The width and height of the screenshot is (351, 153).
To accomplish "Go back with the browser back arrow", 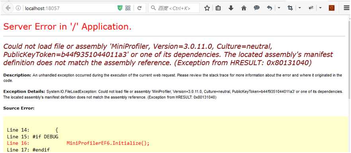I will 8,8.
